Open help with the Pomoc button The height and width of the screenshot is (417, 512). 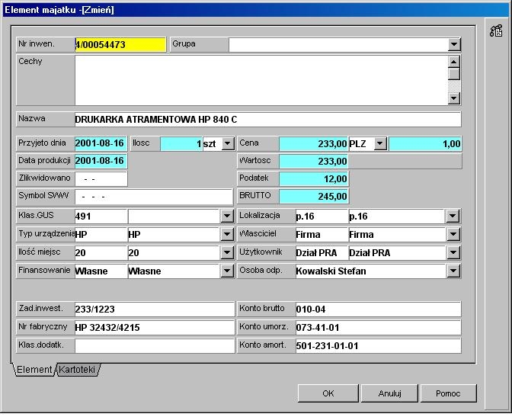(448, 393)
